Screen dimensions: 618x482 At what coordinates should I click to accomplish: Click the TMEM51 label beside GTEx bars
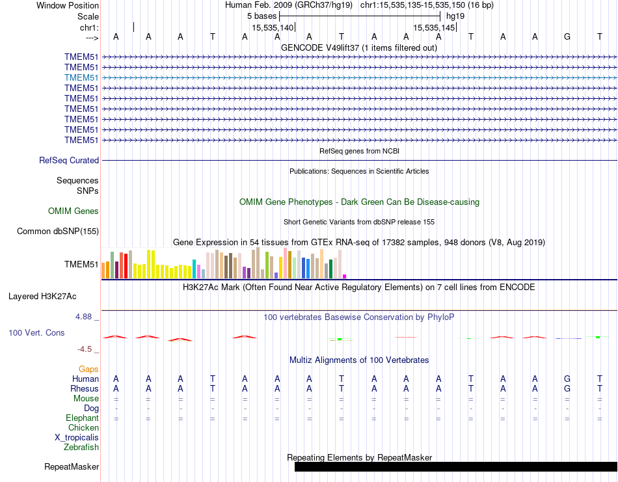(x=81, y=265)
